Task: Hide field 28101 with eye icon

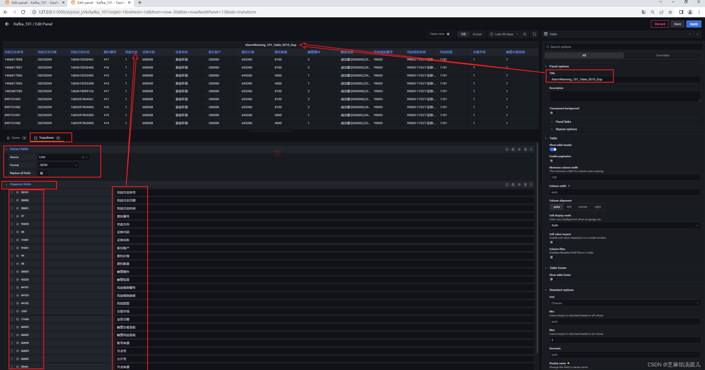Action: tap(17, 192)
